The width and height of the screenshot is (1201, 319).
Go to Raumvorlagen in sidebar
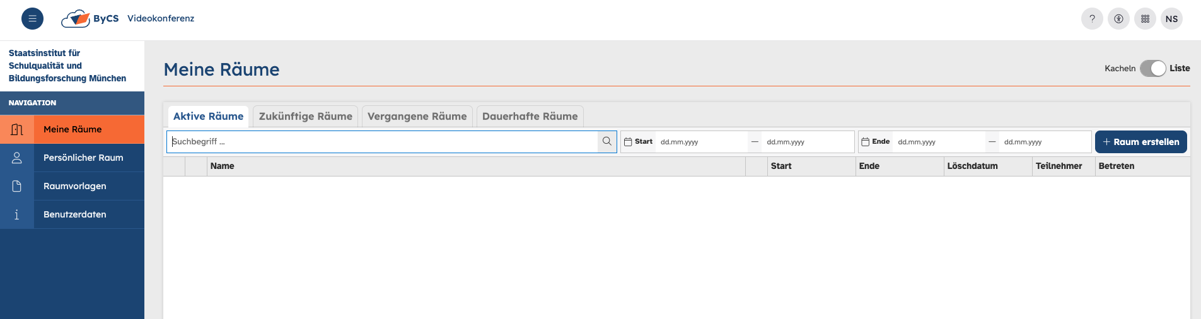tap(74, 186)
